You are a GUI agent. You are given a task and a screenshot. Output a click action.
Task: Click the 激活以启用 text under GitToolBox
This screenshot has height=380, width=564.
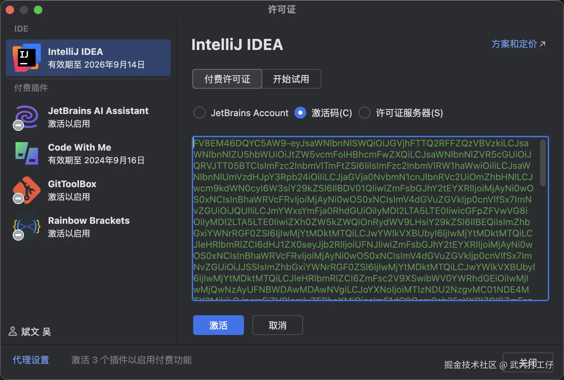pyautogui.click(x=69, y=197)
